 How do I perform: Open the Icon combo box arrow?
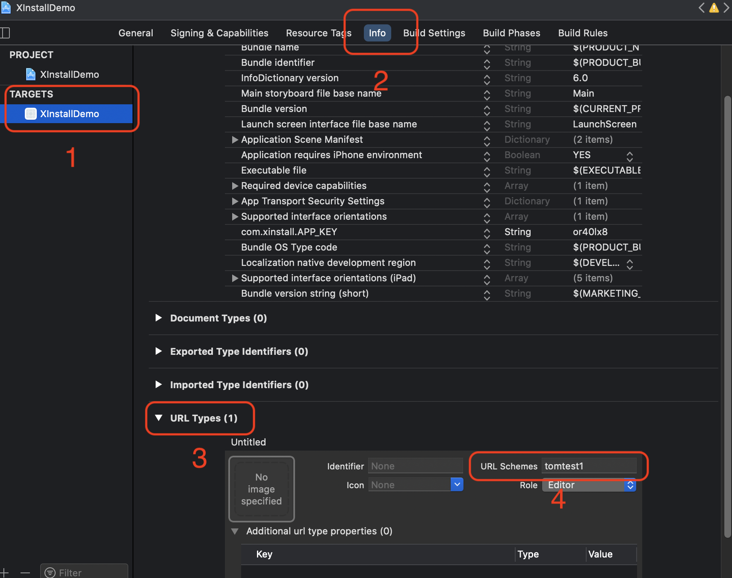coord(457,485)
